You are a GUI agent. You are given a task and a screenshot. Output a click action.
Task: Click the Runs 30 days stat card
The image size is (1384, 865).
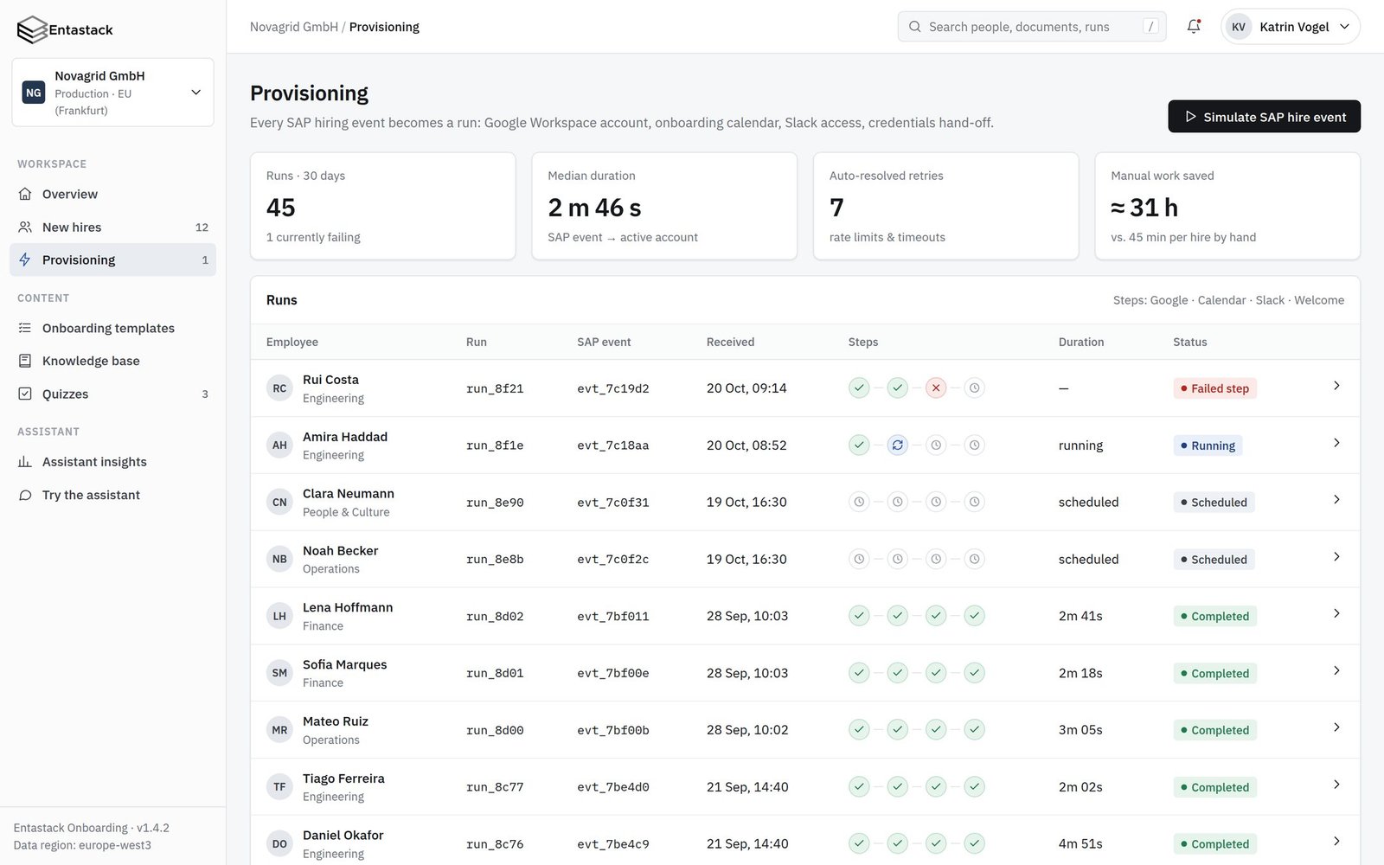(382, 206)
